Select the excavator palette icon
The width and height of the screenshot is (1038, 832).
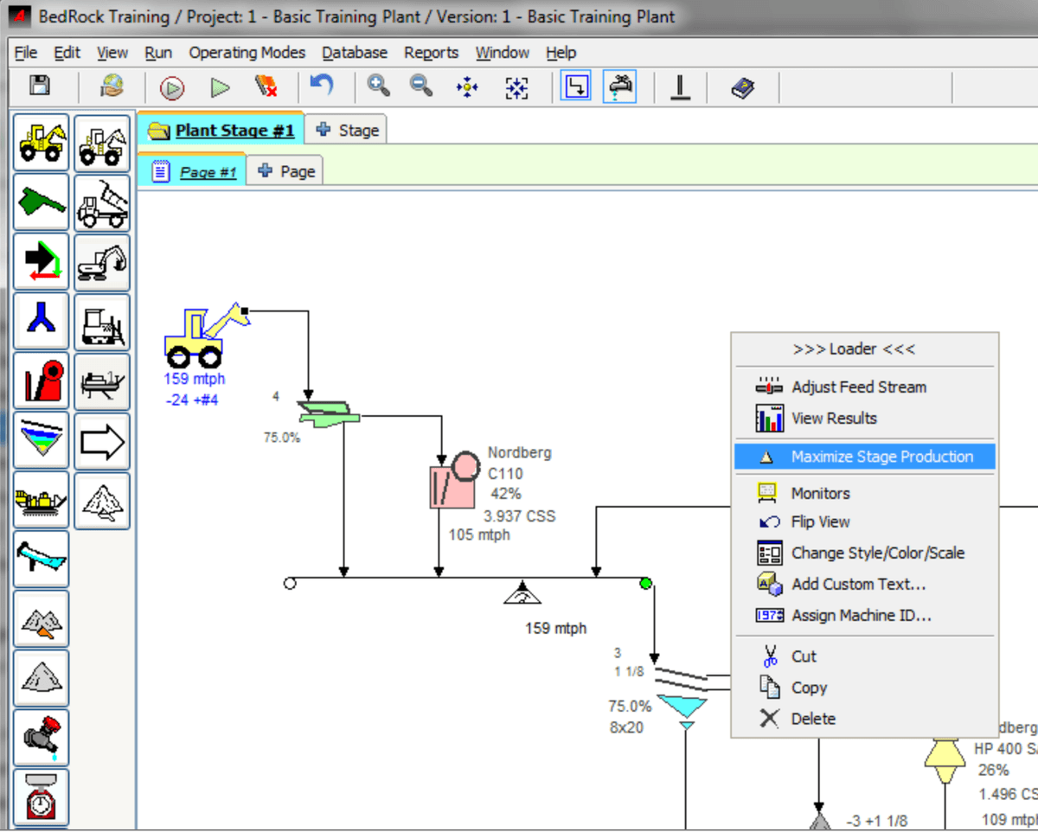[x=102, y=262]
